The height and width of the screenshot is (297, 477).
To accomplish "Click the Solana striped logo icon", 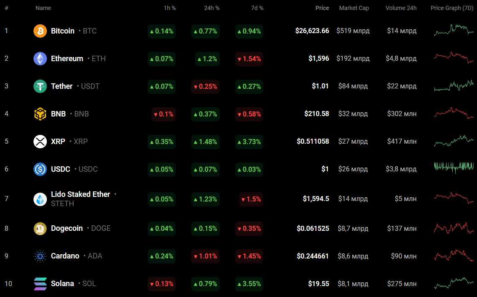I will [40, 284].
